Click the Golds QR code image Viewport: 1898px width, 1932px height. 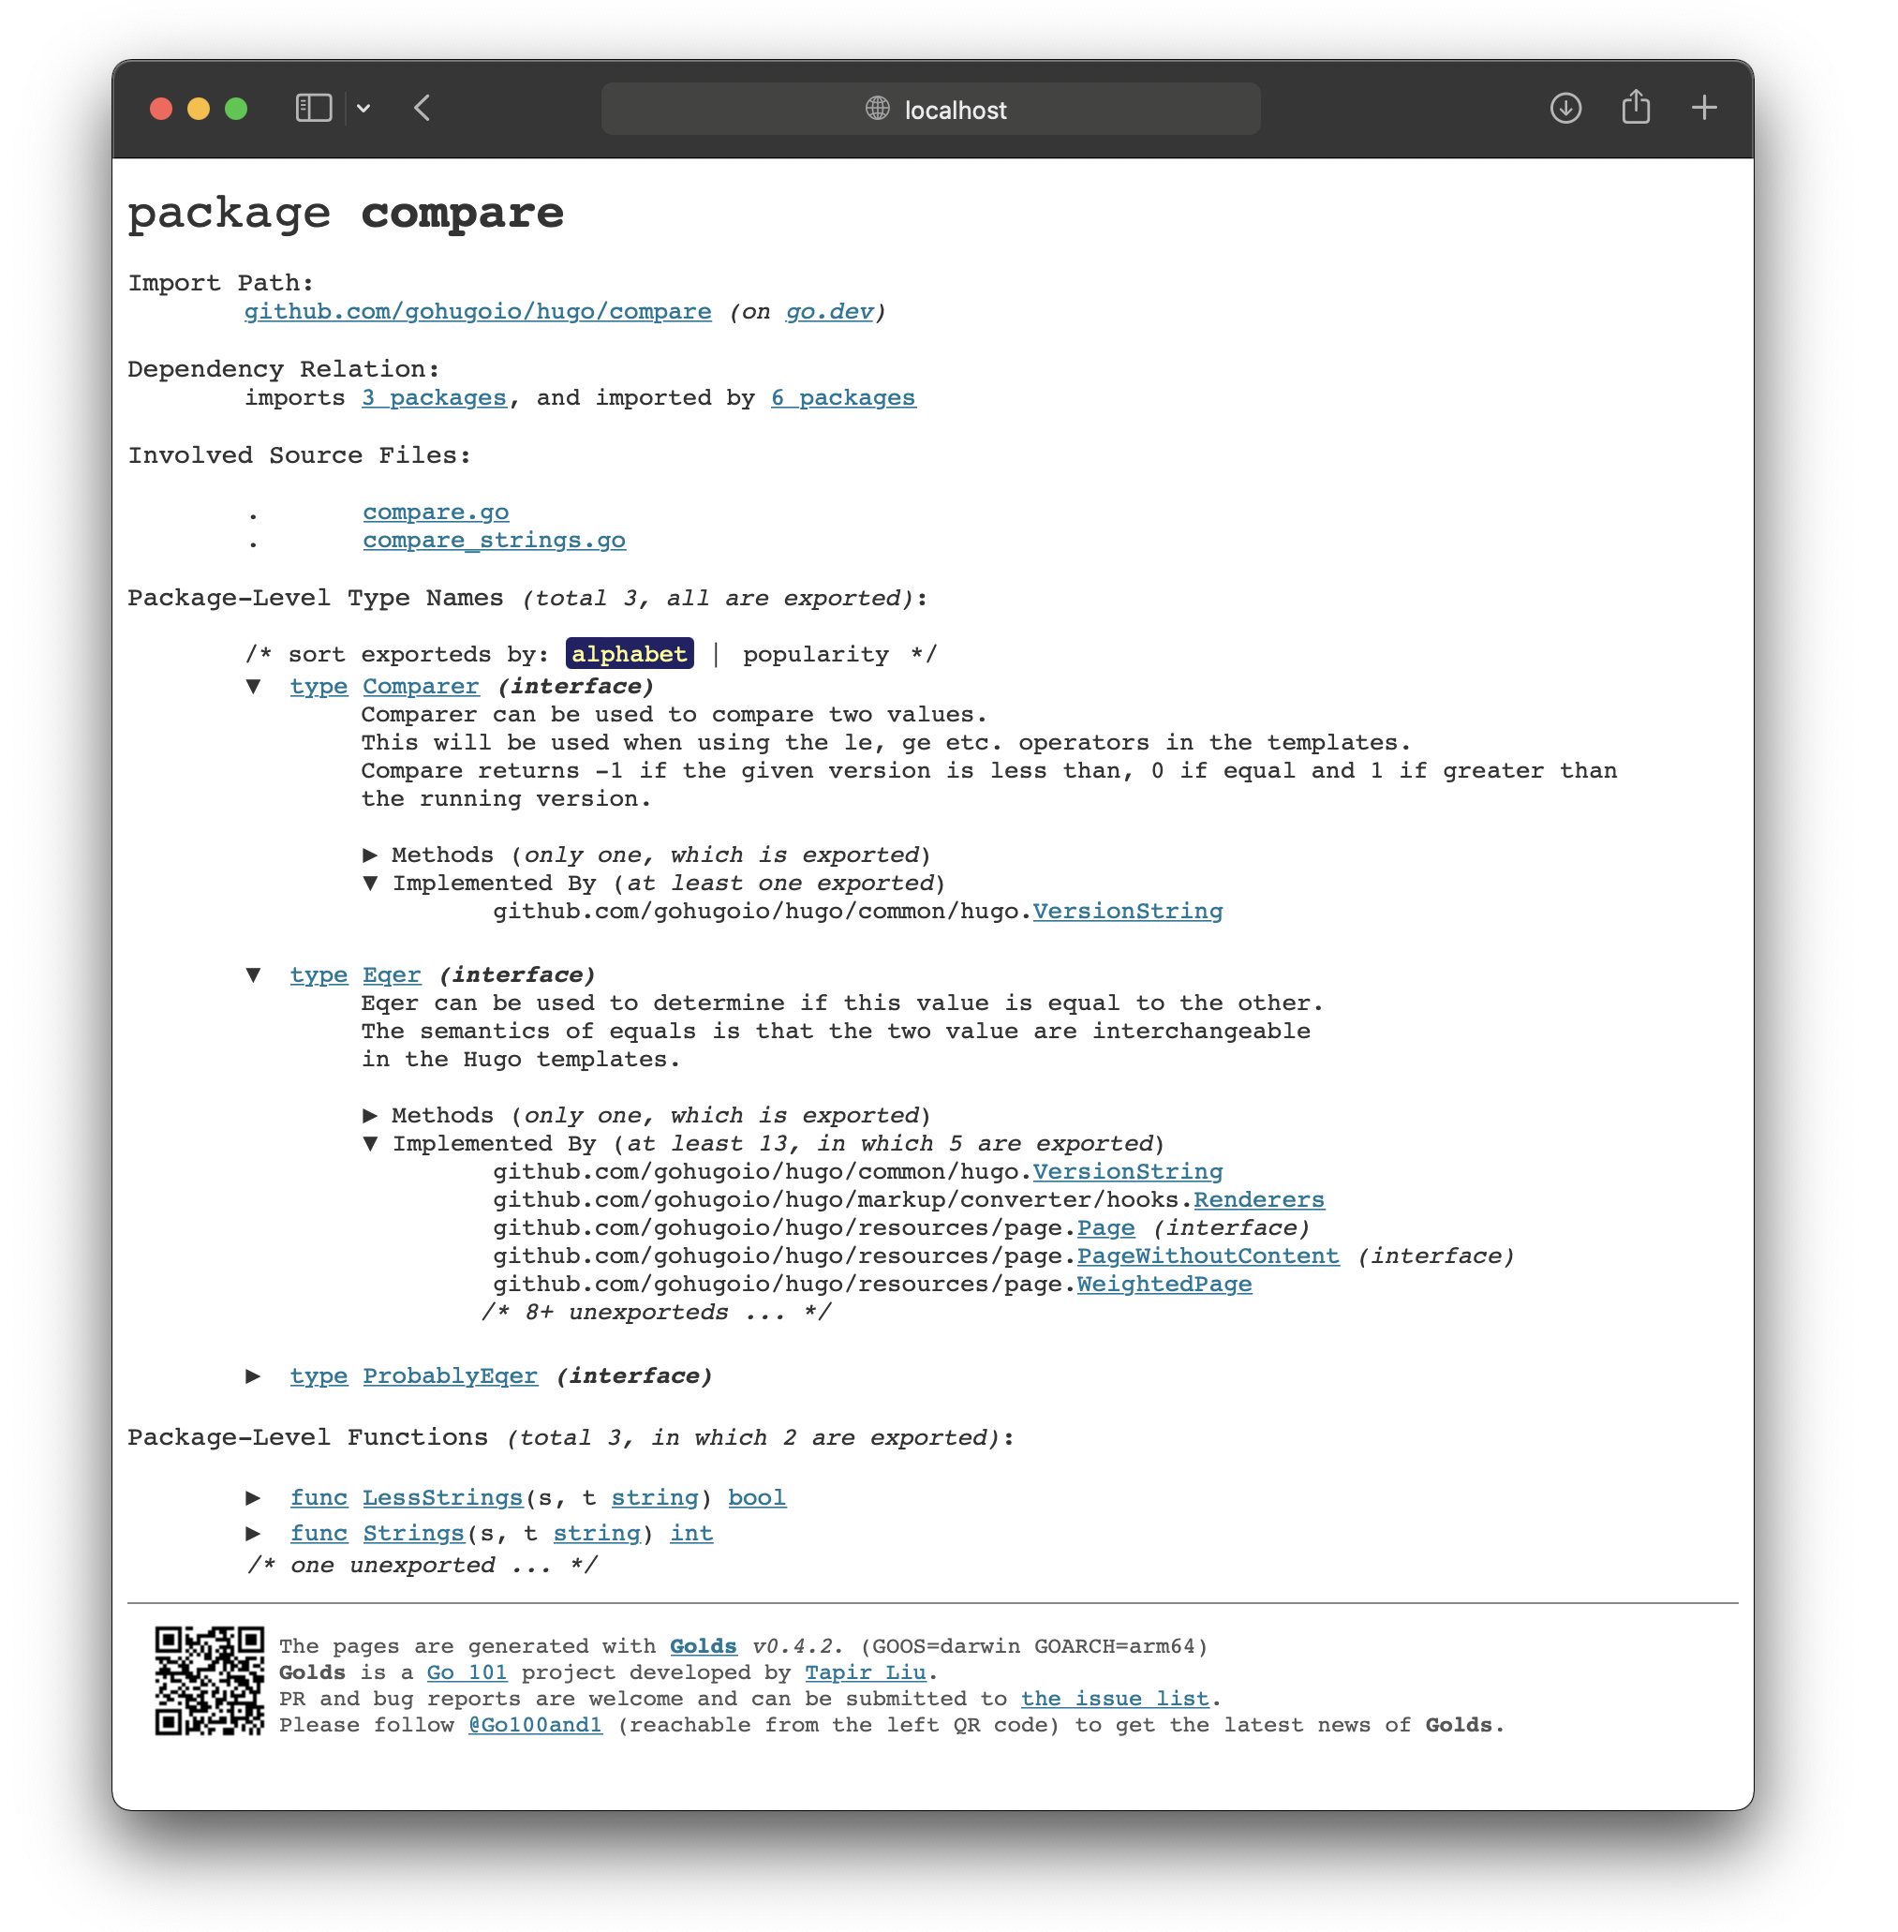209,1681
